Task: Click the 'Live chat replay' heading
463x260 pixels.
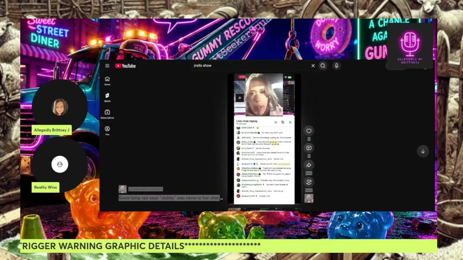Action: point(247,121)
